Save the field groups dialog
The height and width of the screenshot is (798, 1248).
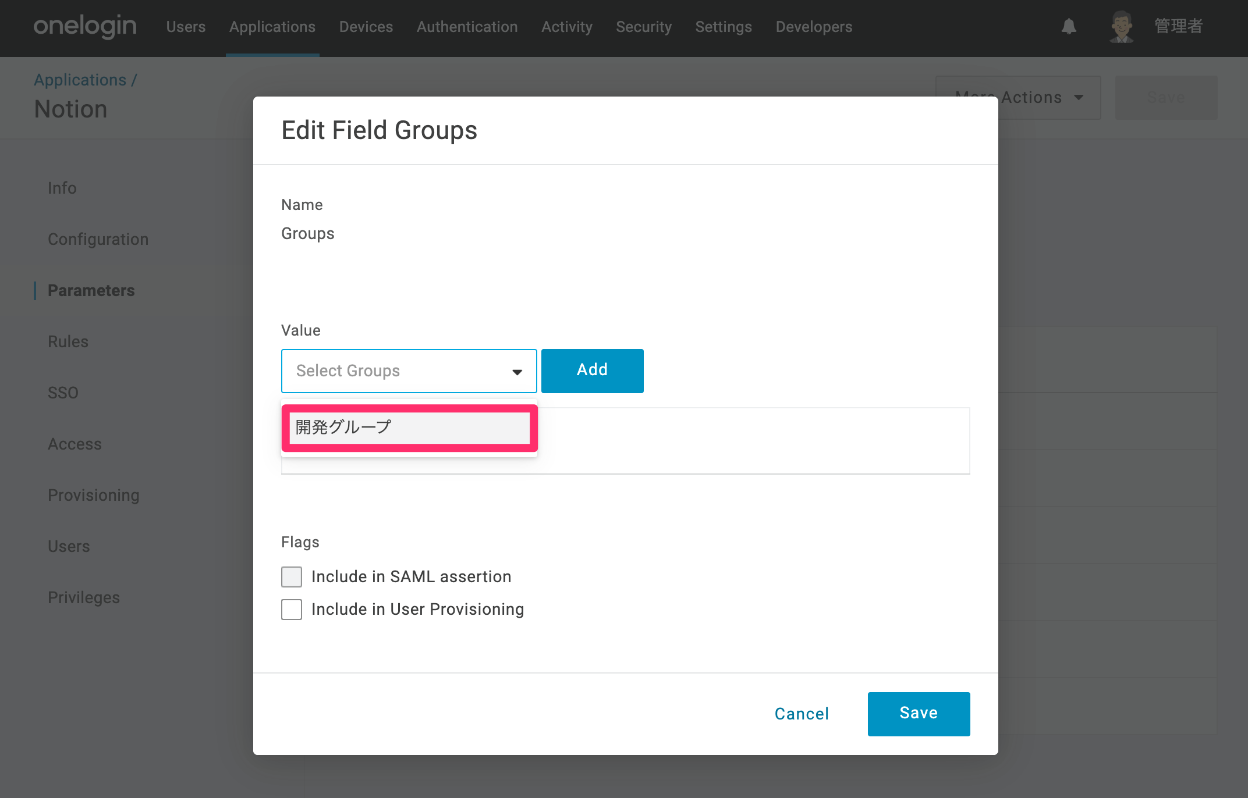[x=919, y=714]
